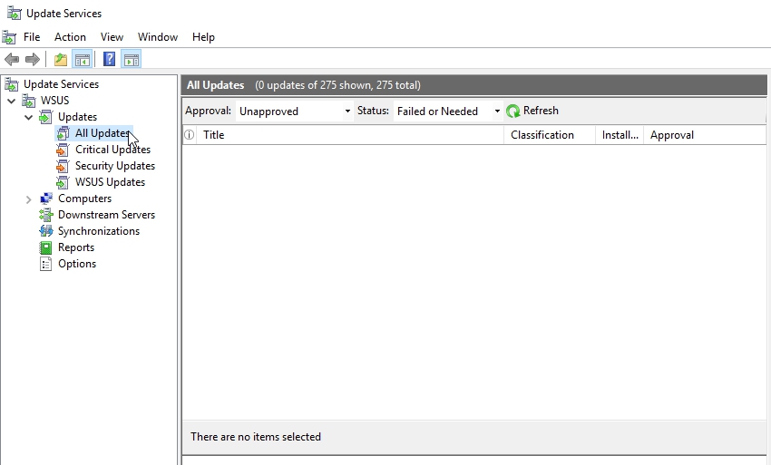771x465 pixels.
Task: Click 'There are no items selected' text
Action: (256, 437)
